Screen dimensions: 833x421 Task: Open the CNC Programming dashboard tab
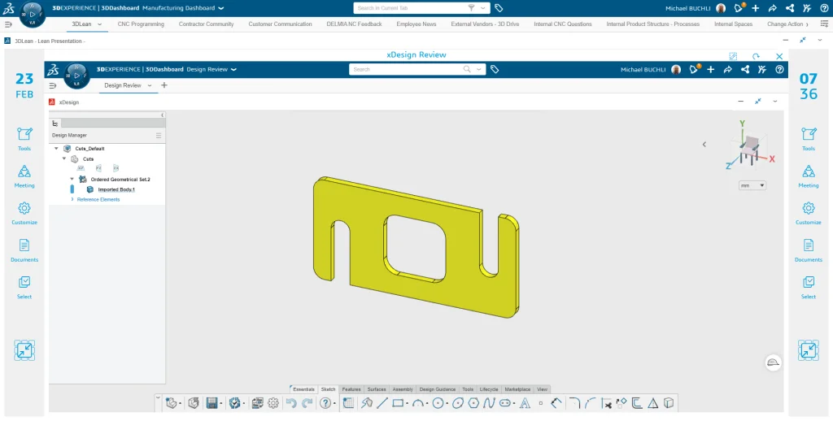pyautogui.click(x=140, y=24)
